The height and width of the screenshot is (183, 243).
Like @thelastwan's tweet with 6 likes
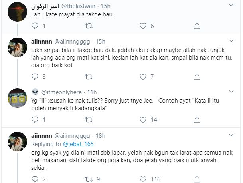click(x=143, y=26)
